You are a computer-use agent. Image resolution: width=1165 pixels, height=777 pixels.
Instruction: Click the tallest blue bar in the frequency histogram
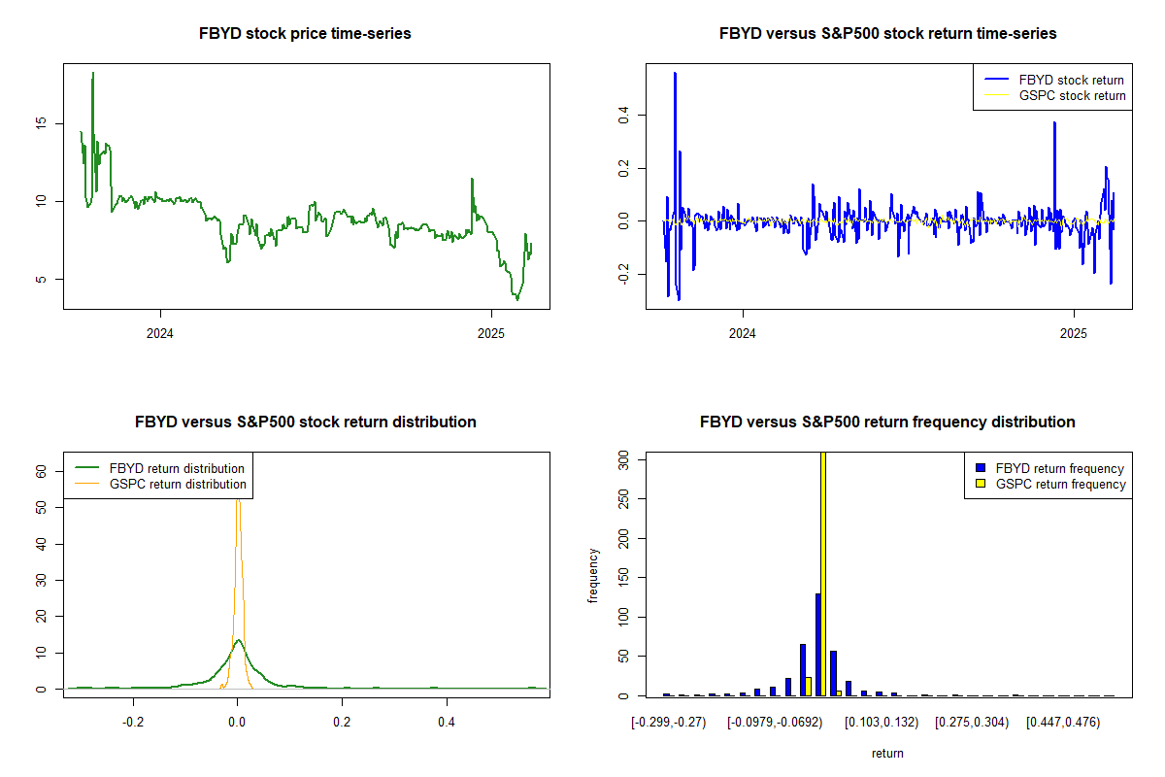click(818, 644)
